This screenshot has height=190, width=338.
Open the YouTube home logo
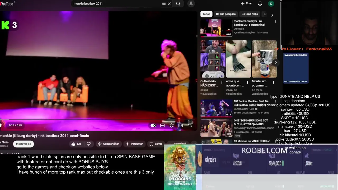[x=7, y=3]
